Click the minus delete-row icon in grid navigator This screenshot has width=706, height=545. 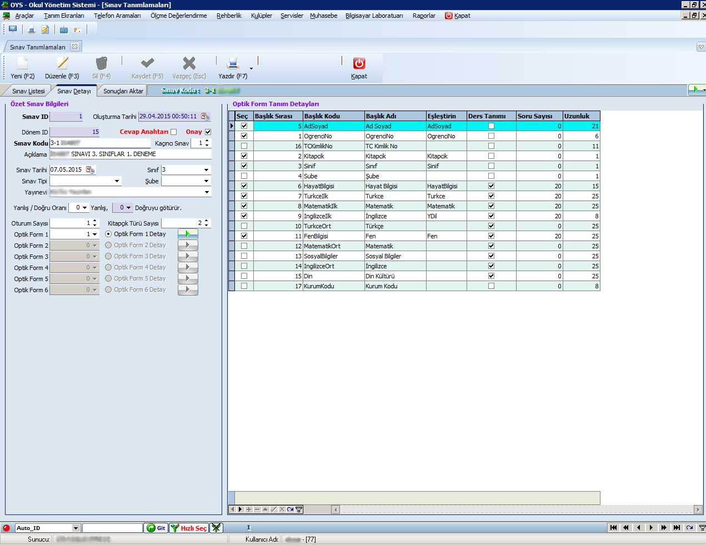[257, 509]
